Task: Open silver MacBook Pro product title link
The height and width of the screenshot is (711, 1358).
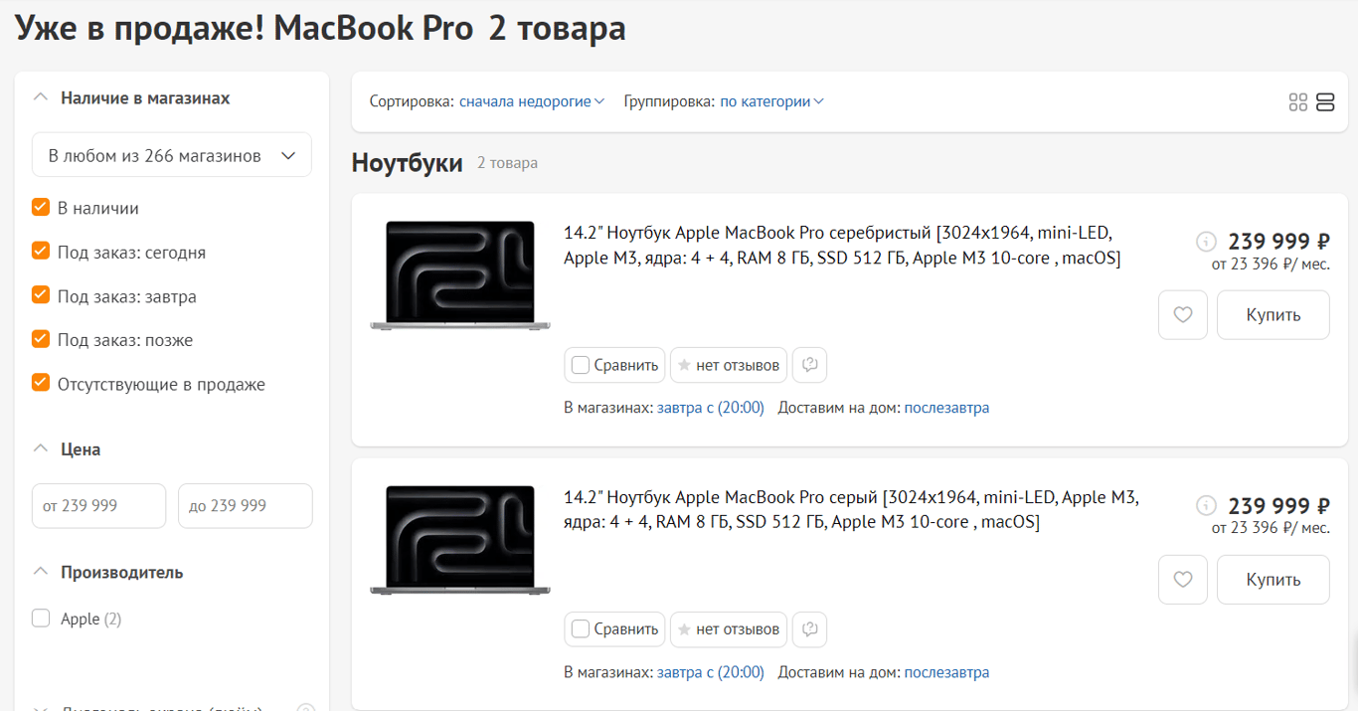Action: tap(842, 246)
